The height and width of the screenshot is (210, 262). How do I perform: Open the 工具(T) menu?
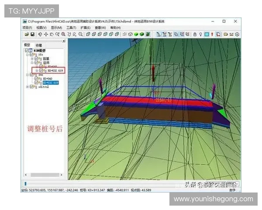point(71,28)
